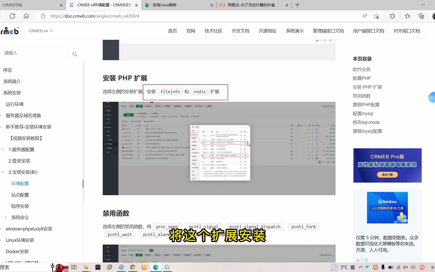Open Collections in the Edge toolbar
The width and height of the screenshot is (435, 272).
pos(421,16)
